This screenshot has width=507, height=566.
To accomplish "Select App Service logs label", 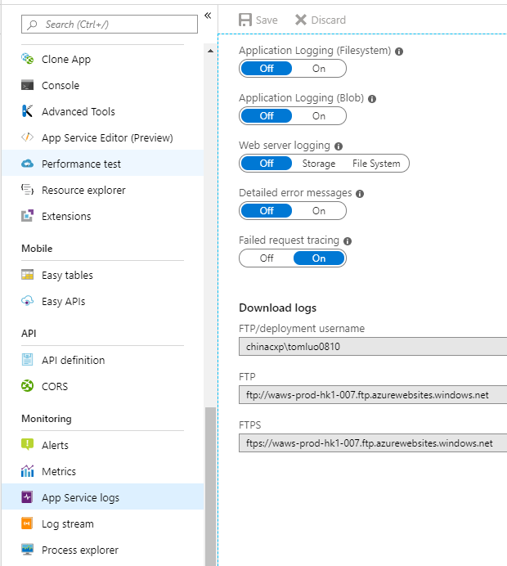I will (80, 498).
